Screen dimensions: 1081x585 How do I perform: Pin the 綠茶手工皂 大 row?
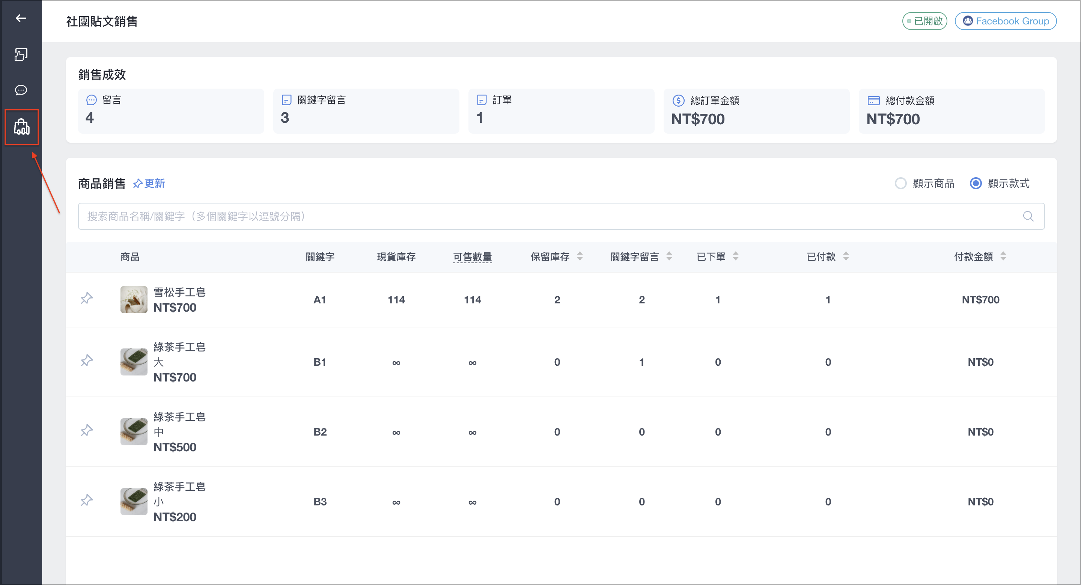87,360
